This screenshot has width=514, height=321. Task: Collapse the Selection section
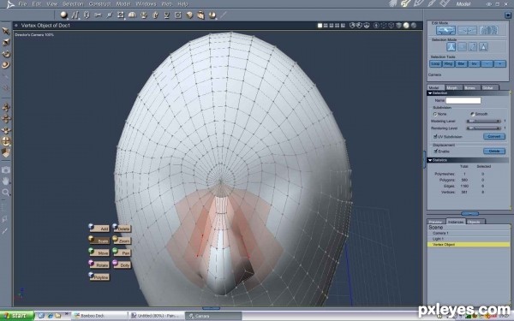pyautogui.click(x=430, y=93)
